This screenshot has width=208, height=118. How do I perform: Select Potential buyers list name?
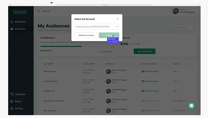51,81
